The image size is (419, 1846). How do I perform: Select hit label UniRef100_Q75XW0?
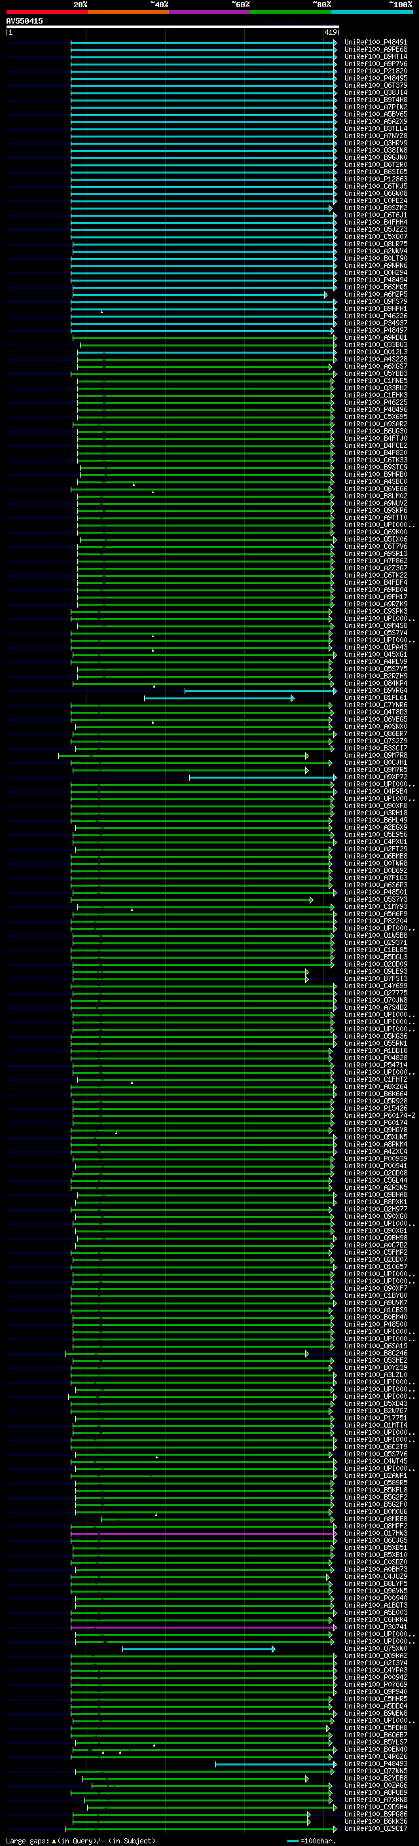(375, 1648)
